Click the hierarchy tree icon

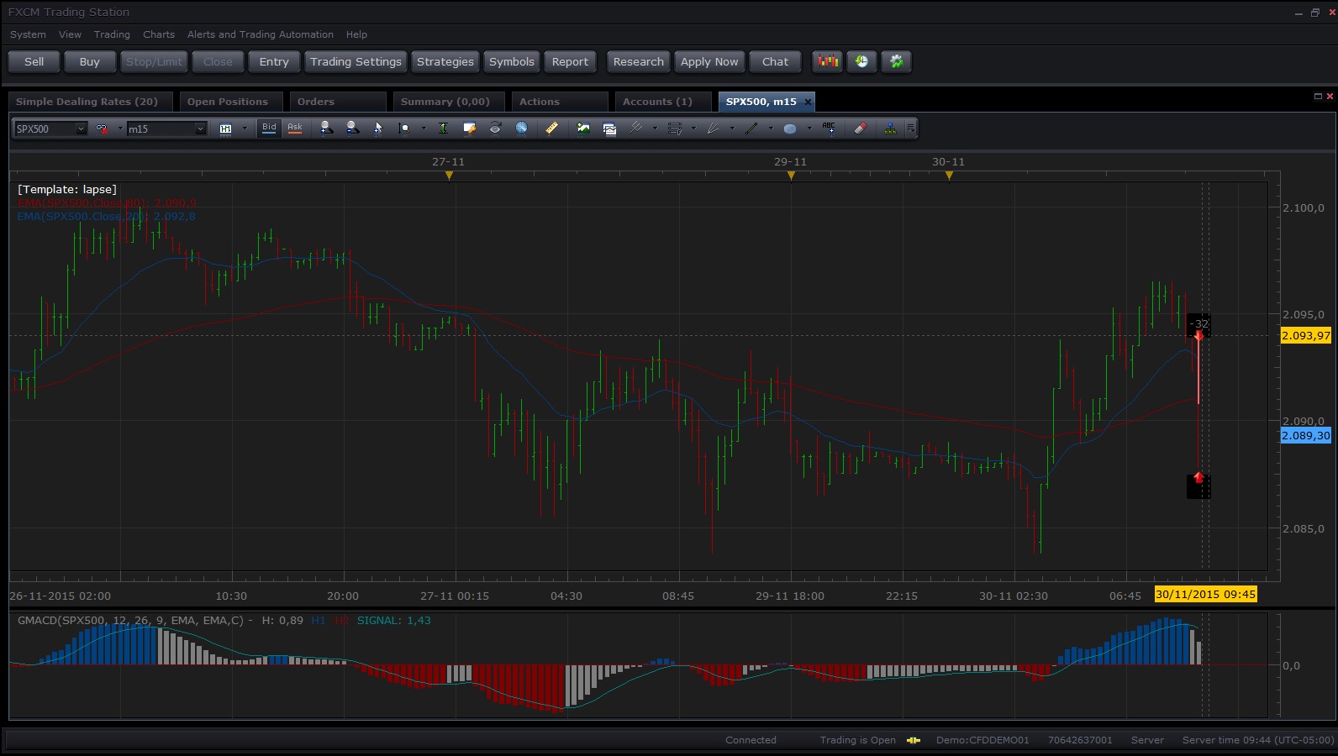(890, 128)
